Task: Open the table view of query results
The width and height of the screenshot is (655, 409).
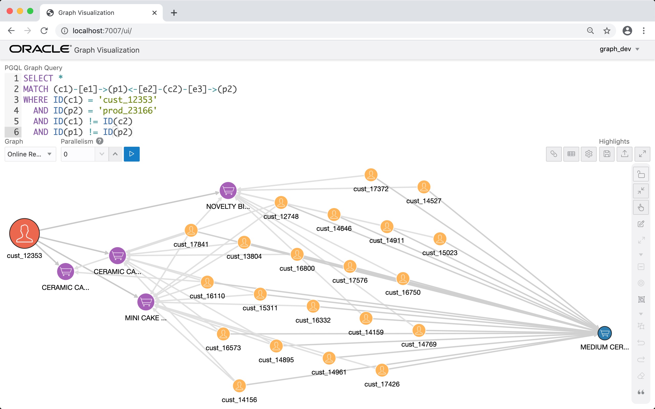Action: point(571,154)
